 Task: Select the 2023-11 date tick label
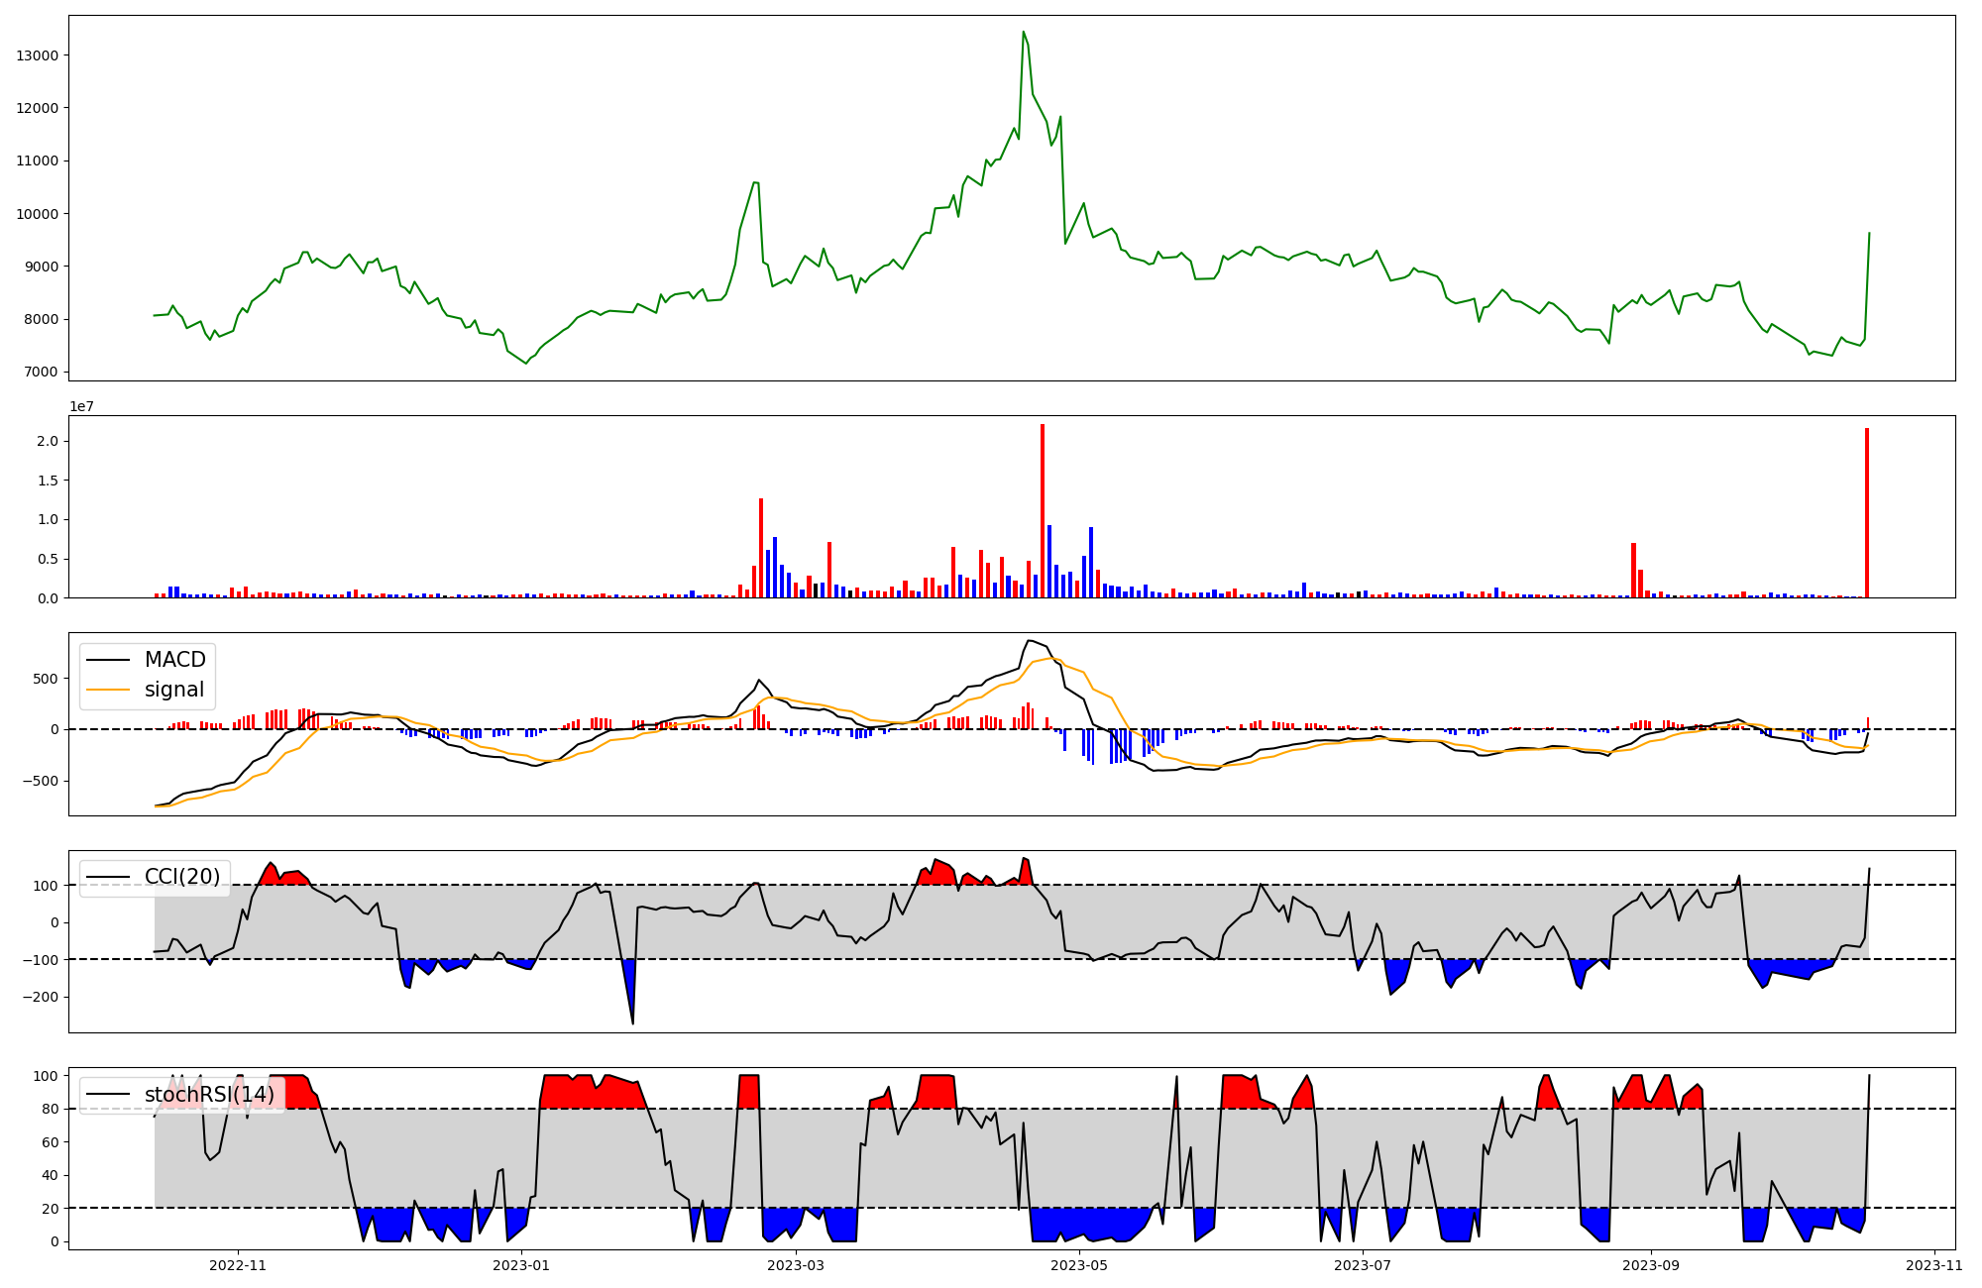(x=1933, y=1265)
